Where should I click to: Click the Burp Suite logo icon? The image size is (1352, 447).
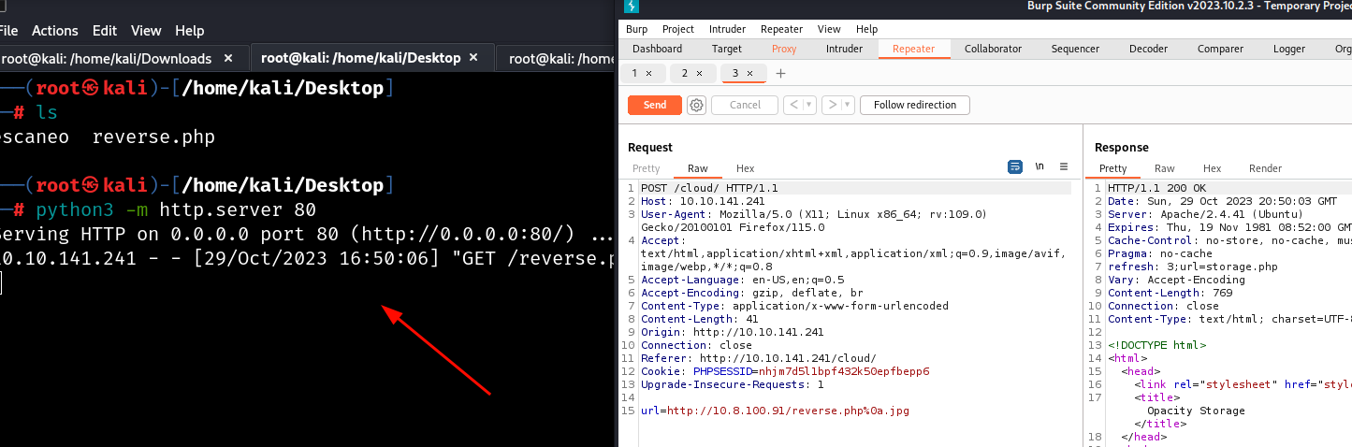click(632, 7)
